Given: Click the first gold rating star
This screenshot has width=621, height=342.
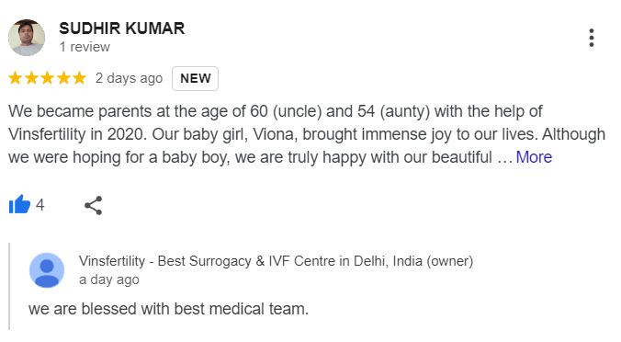Looking at the screenshot, I should 15,77.
